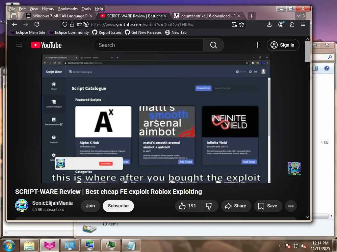This screenshot has width=337, height=252.
Task: Open the taskbar clock showing 12:14 PM
Action: pyautogui.click(x=320, y=245)
